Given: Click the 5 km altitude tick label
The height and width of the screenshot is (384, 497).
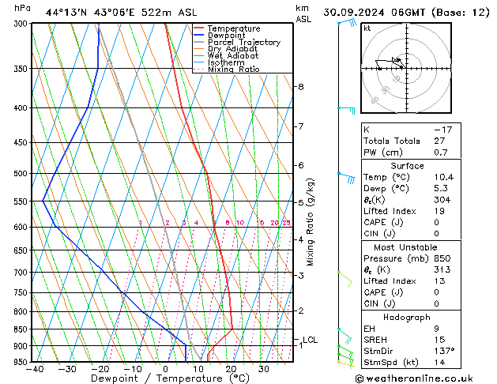Looking at the screenshot, I should pyautogui.click(x=301, y=202).
